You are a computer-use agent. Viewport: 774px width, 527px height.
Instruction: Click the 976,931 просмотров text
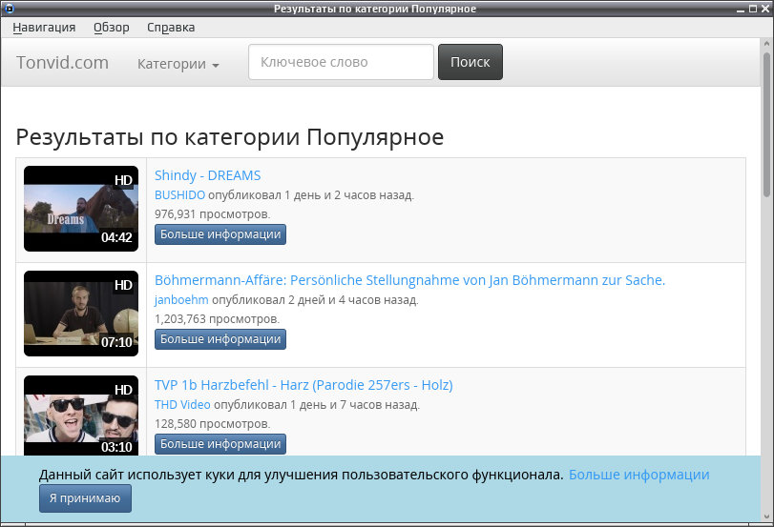[x=212, y=214]
